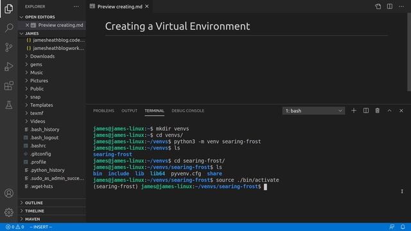Kill the terminal with trash icon
The width and height of the screenshot is (411, 231).
point(378,110)
